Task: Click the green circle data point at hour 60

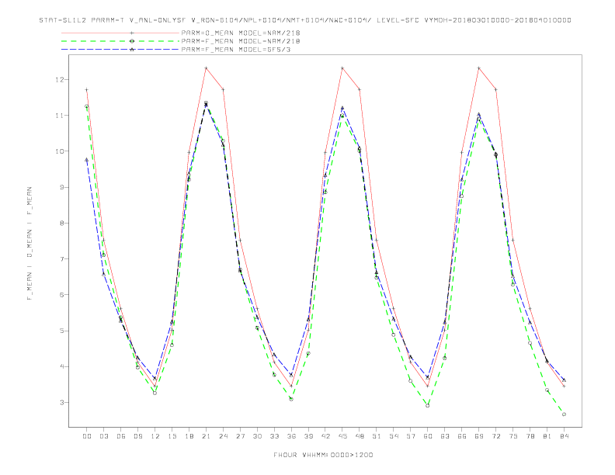Action: (428, 406)
